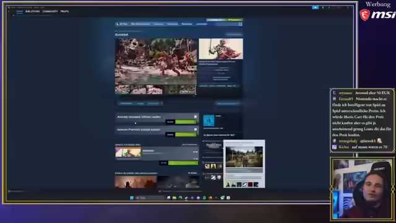The width and height of the screenshot is (396, 223).
Task: Open File Explorer from the taskbar
Action: tap(174, 198)
